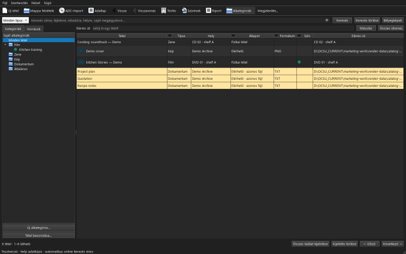Image resolution: width=406 pixels, height=254 pixels.
Task: Sort by the Elérési út column header
Action: (358, 36)
